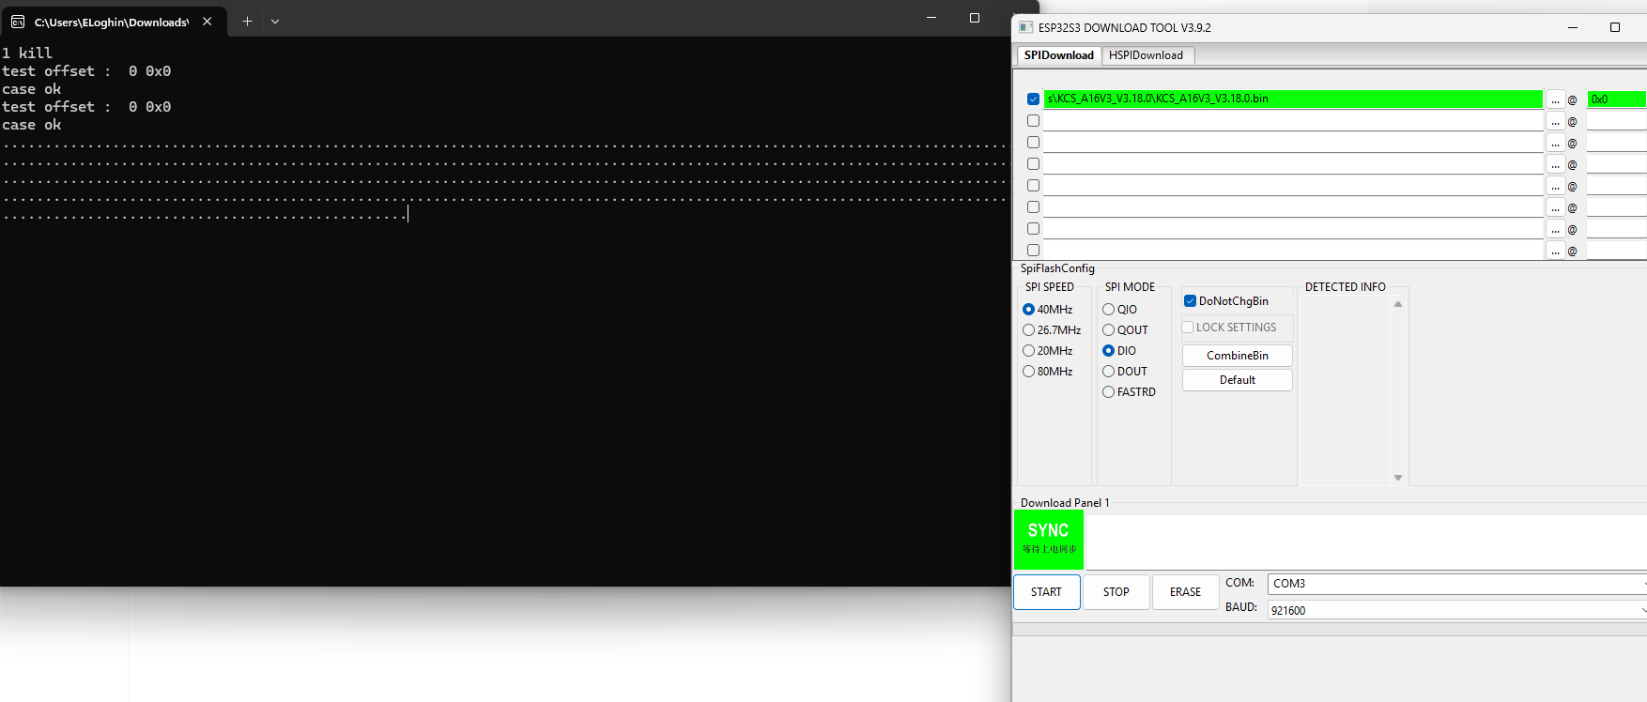Click the green 0x0 address field
The width and height of the screenshot is (1647, 702).
[x=1615, y=99]
